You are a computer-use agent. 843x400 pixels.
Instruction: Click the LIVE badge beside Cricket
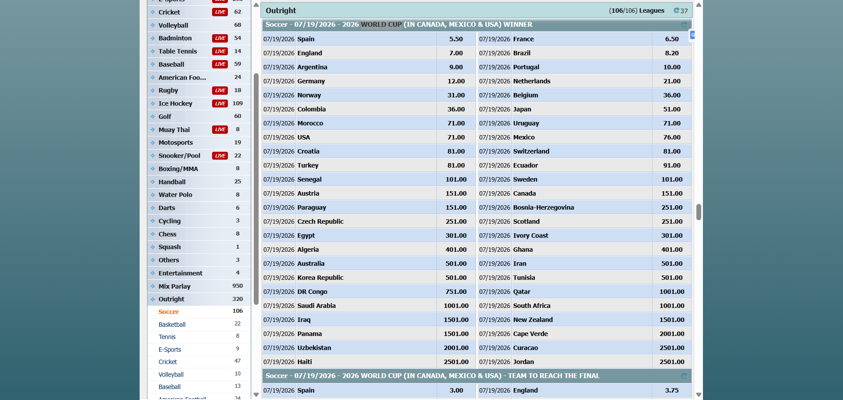pos(220,12)
